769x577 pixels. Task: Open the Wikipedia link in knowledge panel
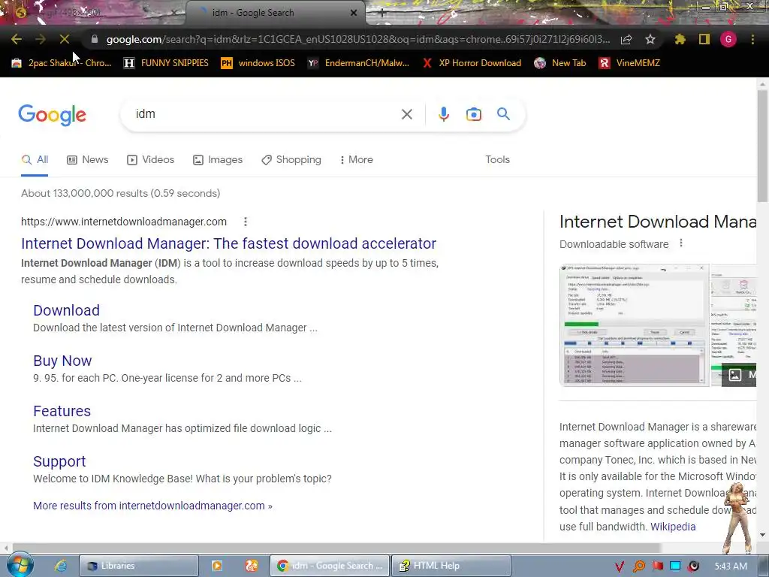point(672,527)
